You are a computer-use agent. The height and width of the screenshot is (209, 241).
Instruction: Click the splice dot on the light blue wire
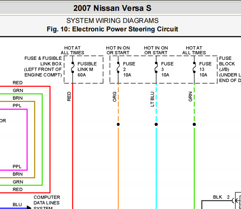click(x=156, y=124)
